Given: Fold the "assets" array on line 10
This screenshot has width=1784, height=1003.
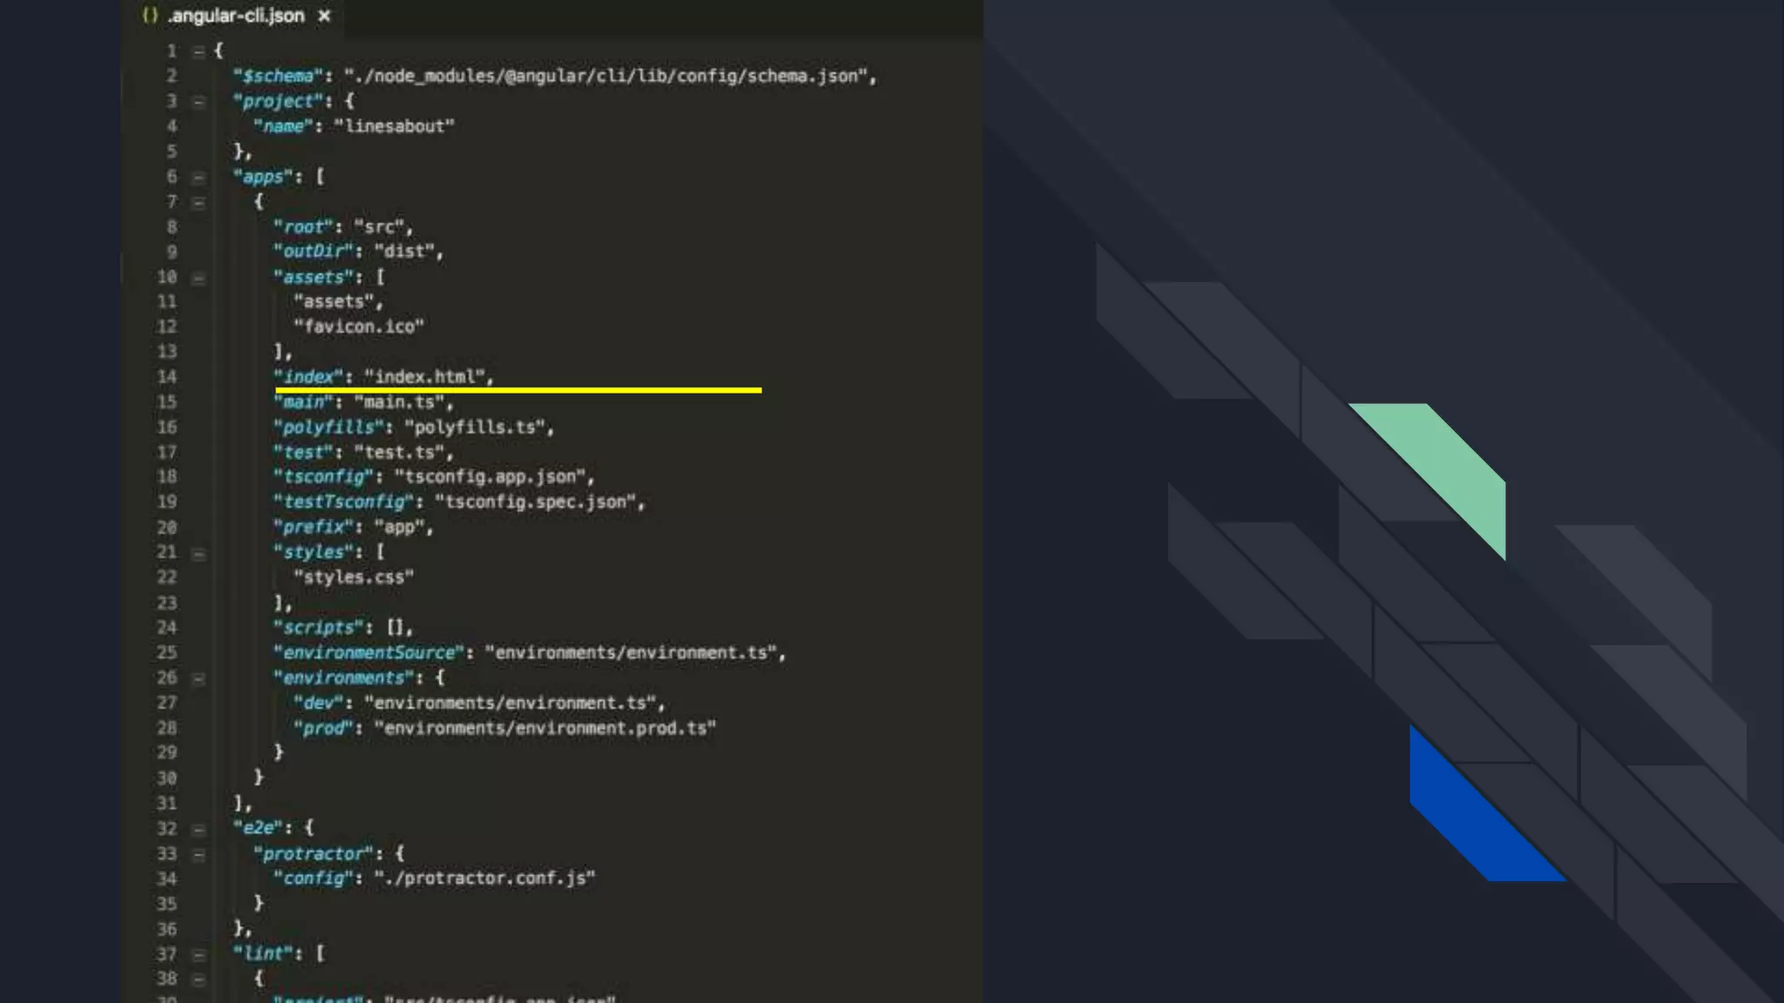Looking at the screenshot, I should tap(199, 278).
